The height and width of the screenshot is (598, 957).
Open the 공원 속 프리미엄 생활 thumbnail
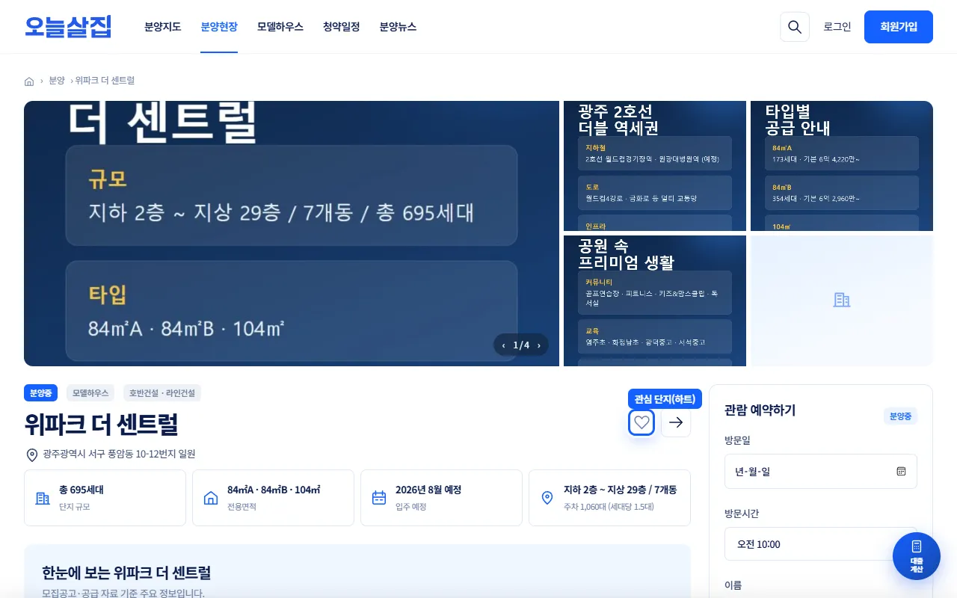coord(655,300)
